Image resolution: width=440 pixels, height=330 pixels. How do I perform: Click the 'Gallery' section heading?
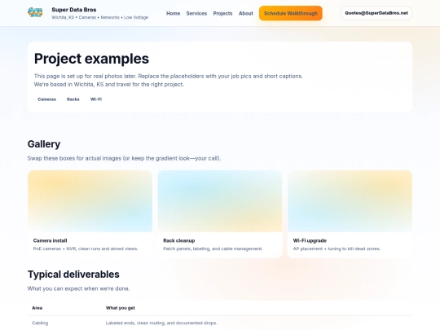click(44, 144)
